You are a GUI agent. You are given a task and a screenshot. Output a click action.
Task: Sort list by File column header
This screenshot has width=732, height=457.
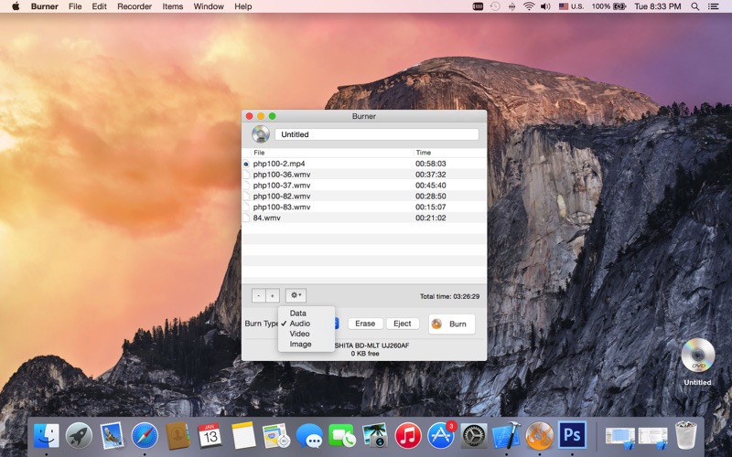332,153
